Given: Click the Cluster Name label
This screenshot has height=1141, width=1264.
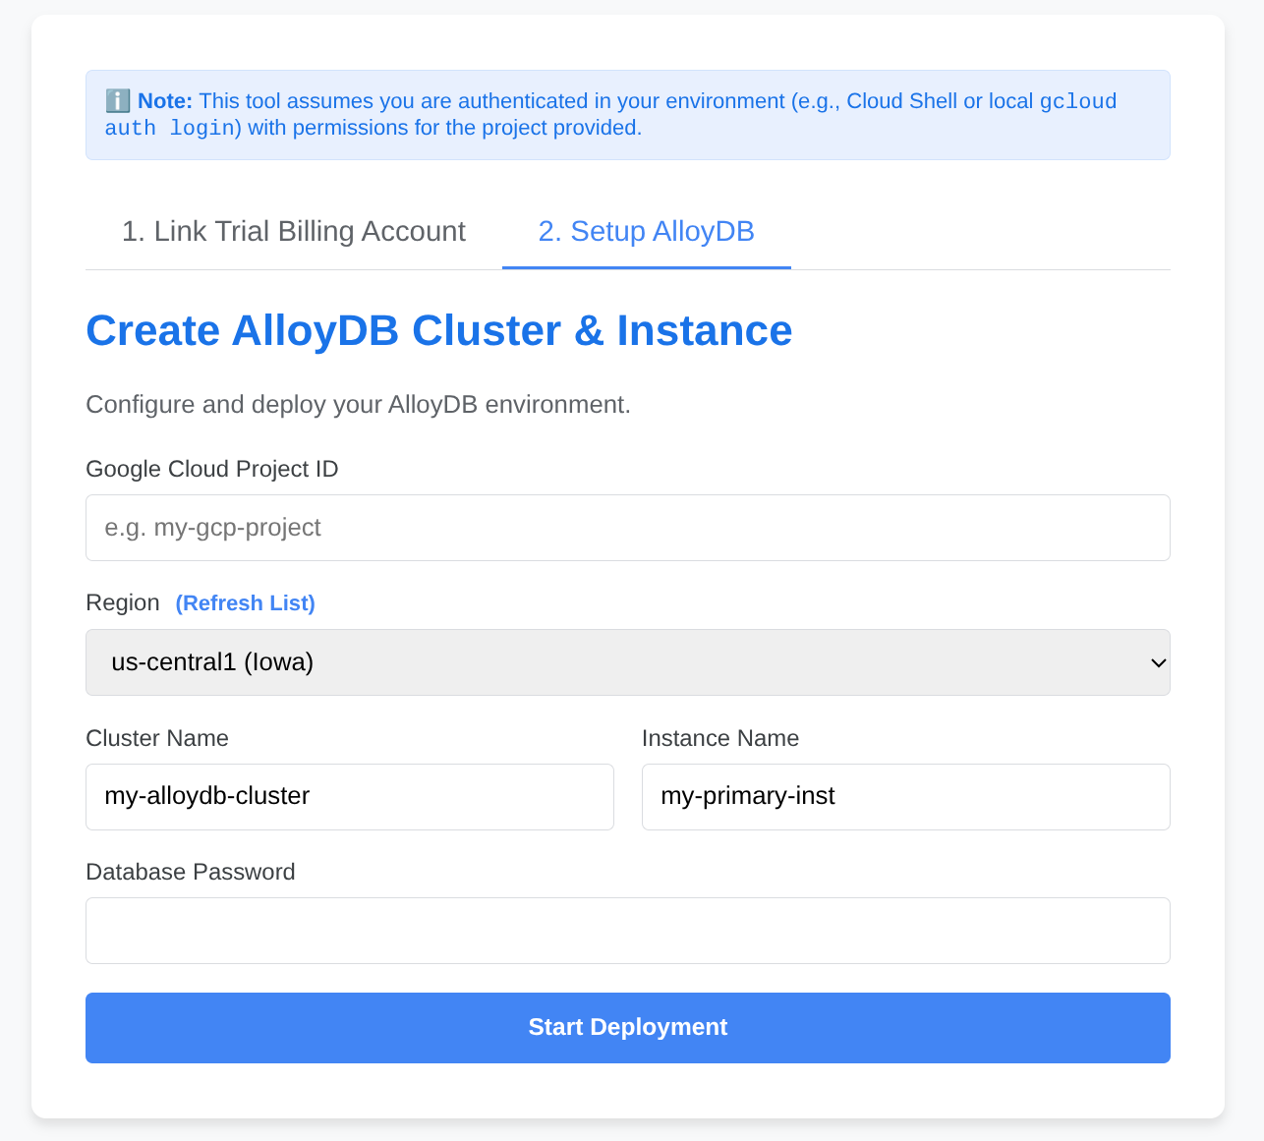Looking at the screenshot, I should click(x=157, y=738).
